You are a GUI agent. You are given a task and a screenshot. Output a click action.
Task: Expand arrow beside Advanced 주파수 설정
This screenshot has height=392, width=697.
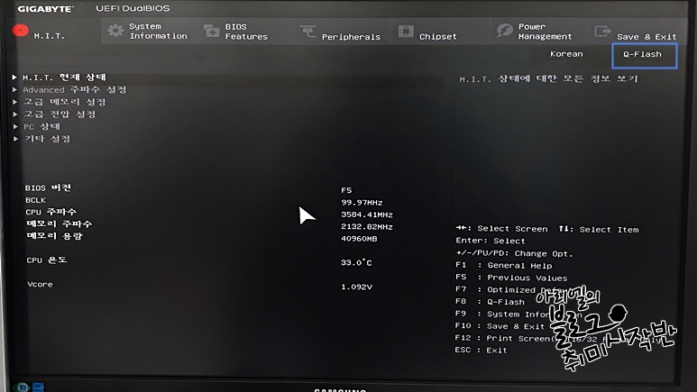tap(14, 90)
